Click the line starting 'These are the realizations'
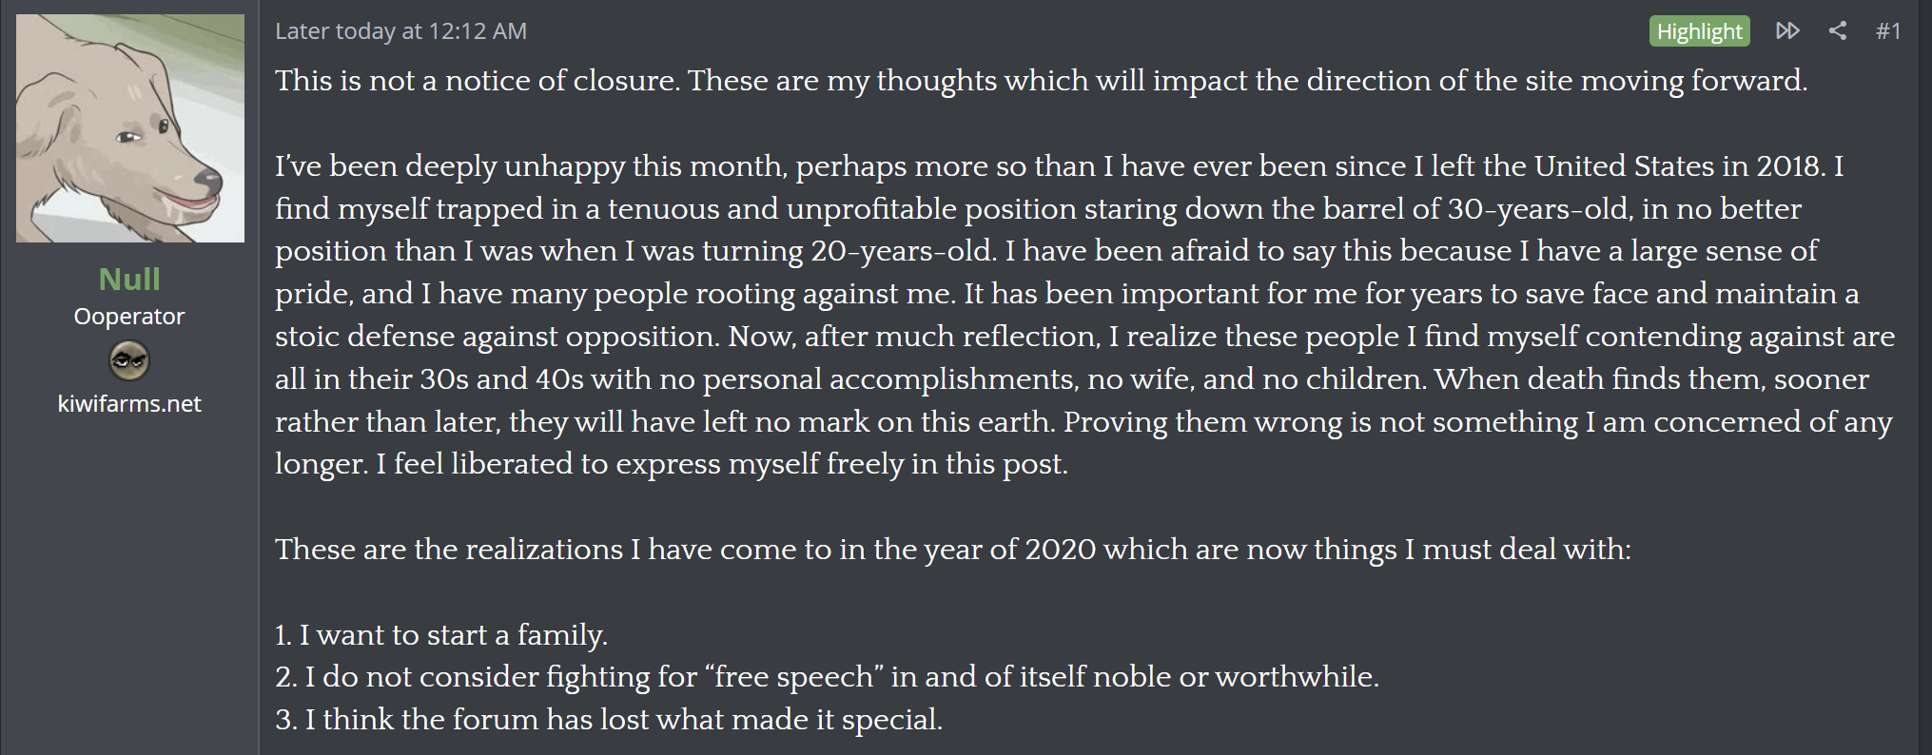Image resolution: width=1932 pixels, height=755 pixels. click(953, 549)
